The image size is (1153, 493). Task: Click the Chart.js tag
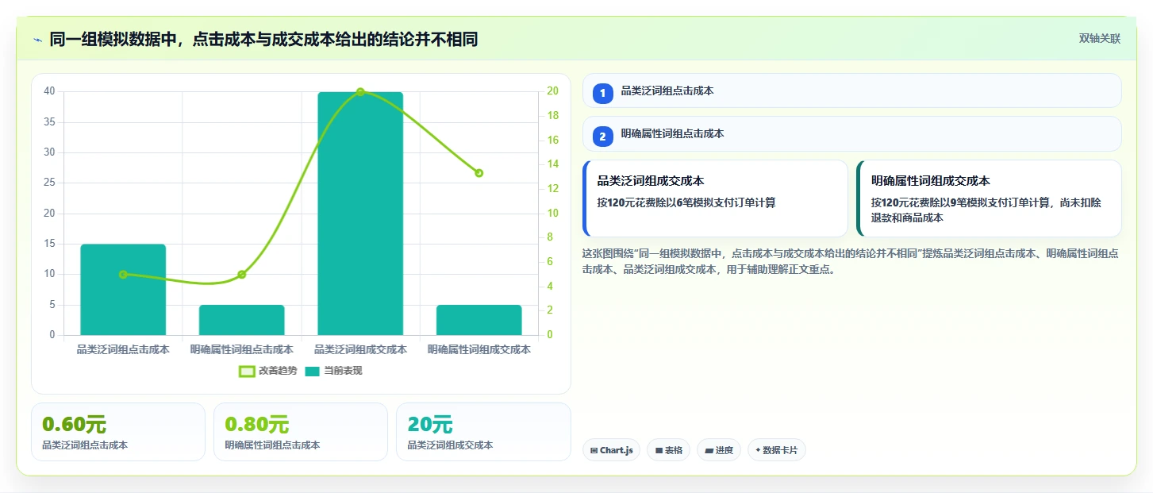coord(611,450)
